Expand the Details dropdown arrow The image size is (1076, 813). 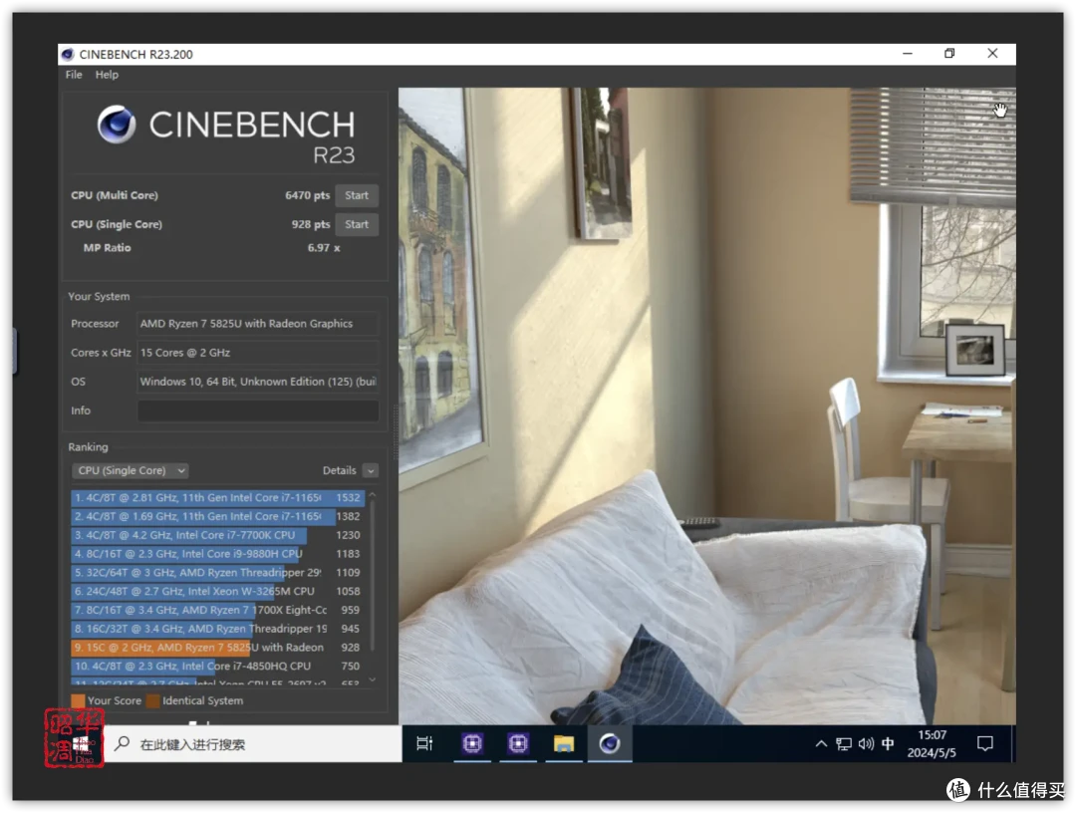click(x=371, y=470)
